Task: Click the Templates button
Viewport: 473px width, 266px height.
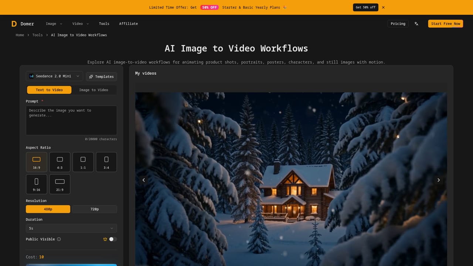Action: click(x=102, y=76)
